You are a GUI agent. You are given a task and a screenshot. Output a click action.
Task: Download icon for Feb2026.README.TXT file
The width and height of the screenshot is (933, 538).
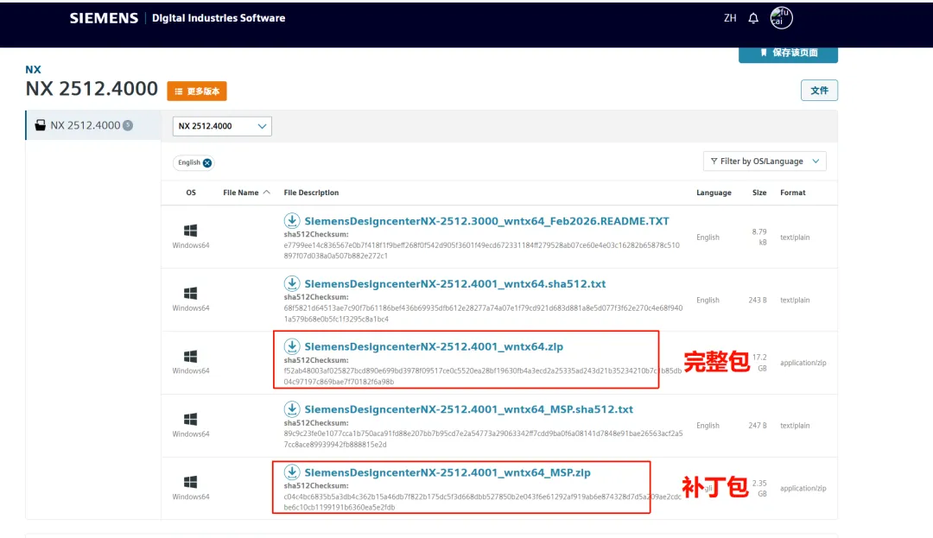click(292, 220)
